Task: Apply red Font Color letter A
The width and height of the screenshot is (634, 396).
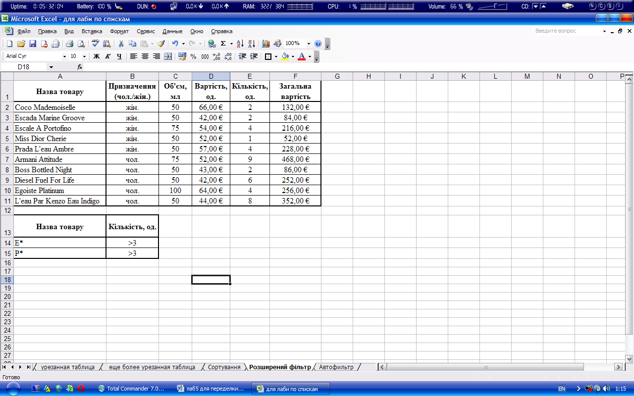Action: tap(302, 56)
